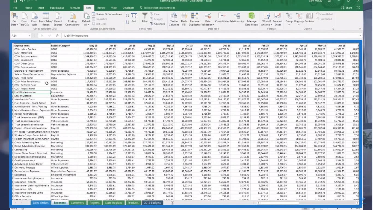Open the Get Data menu
This screenshot has width=373, height=210.
[14, 19]
